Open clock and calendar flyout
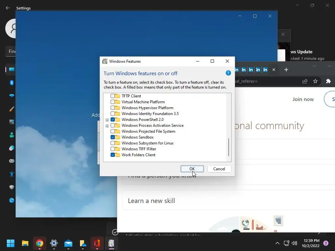The width and height of the screenshot is (335, 251). click(311, 243)
